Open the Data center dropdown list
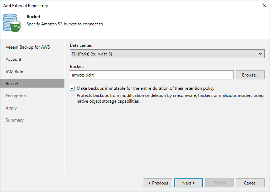The width and height of the screenshot is (270, 192). point(167,54)
